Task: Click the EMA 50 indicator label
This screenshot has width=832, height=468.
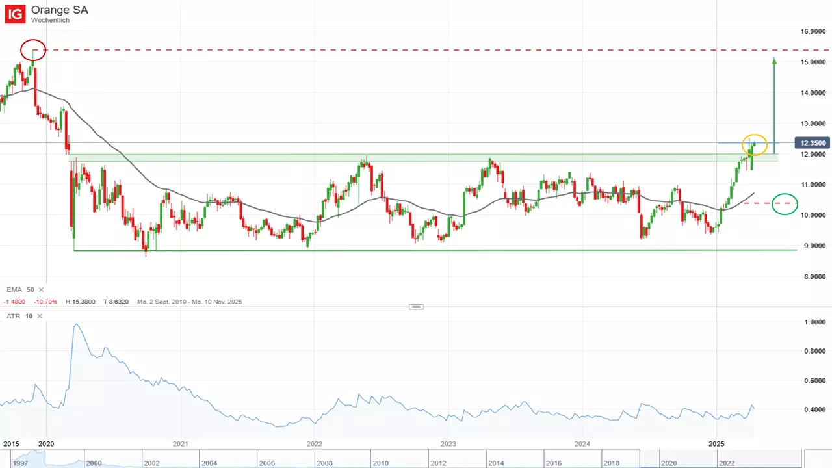Action: click(x=20, y=289)
